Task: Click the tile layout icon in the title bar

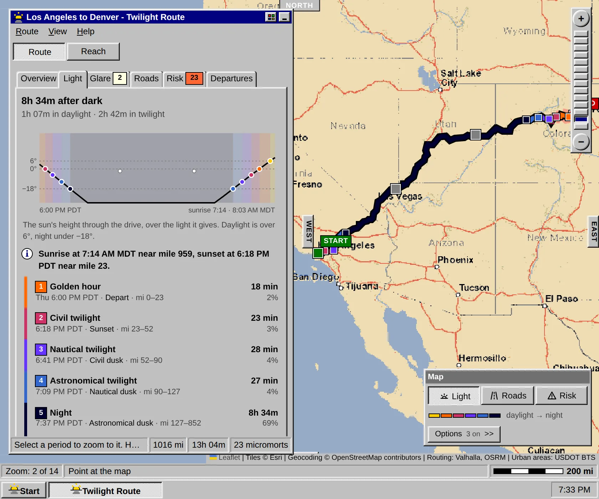Action: click(271, 17)
